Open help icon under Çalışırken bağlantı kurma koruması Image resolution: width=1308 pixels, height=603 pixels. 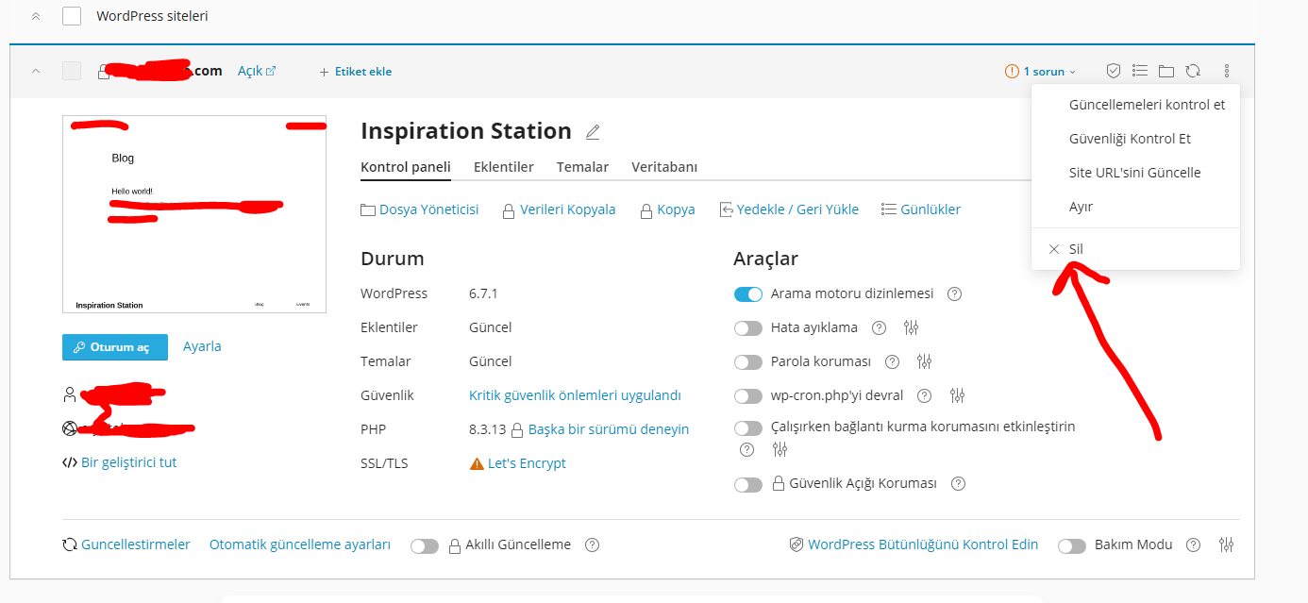coord(747,449)
